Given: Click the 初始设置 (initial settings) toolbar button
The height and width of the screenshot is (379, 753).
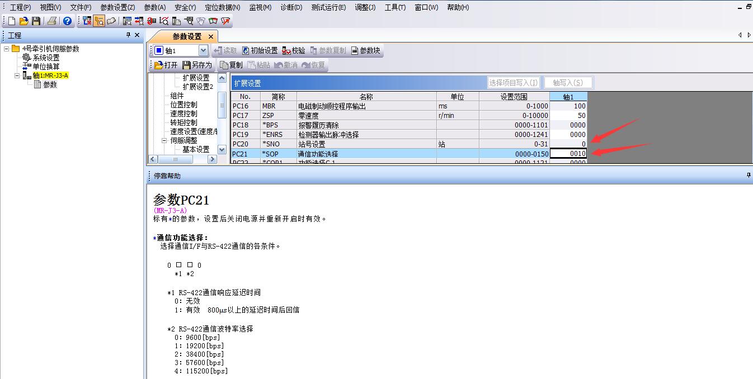Looking at the screenshot, I should tap(260, 51).
